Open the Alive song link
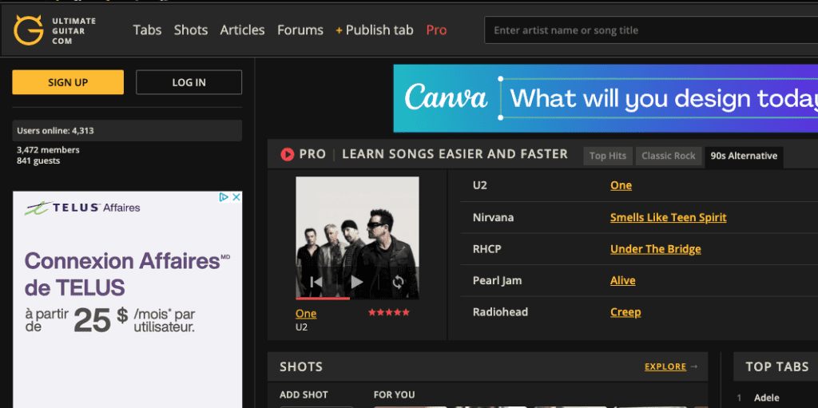Screen dimensions: 818x408 [623, 281]
